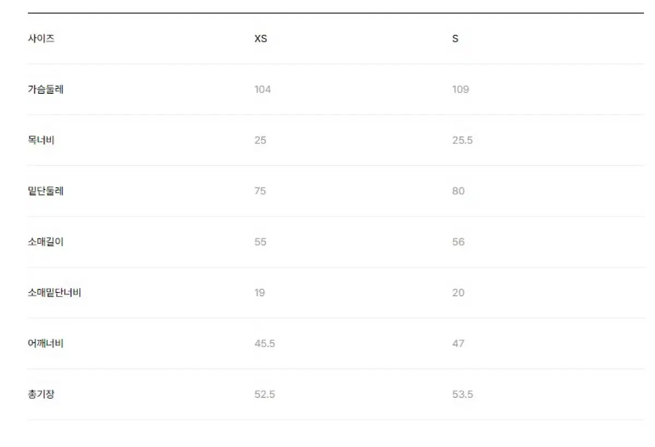
Task: Click the 가슴둘레 row label
Action: pyautogui.click(x=45, y=90)
